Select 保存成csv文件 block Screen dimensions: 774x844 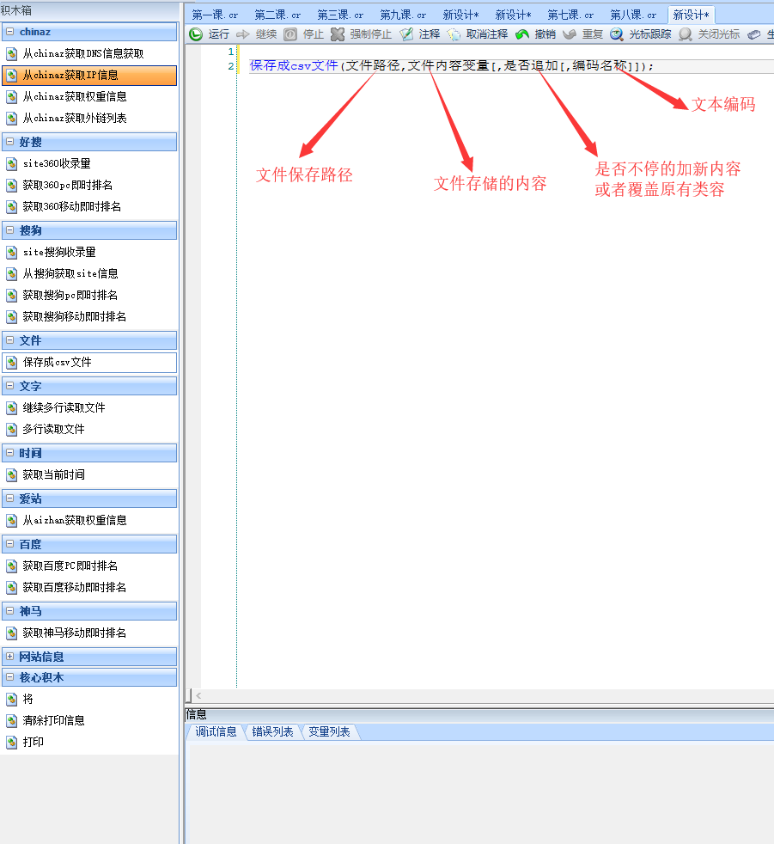[x=57, y=363]
